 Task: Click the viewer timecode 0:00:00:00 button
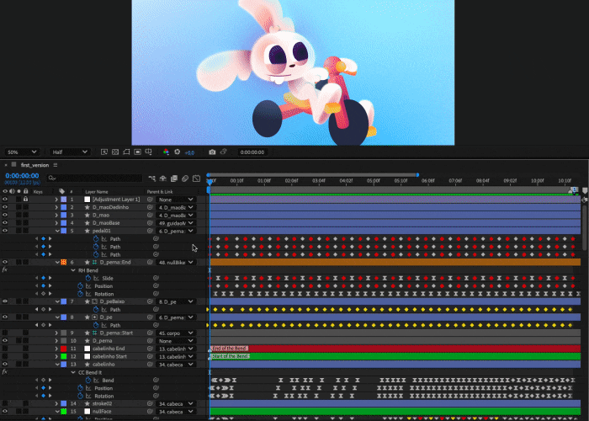pos(252,152)
